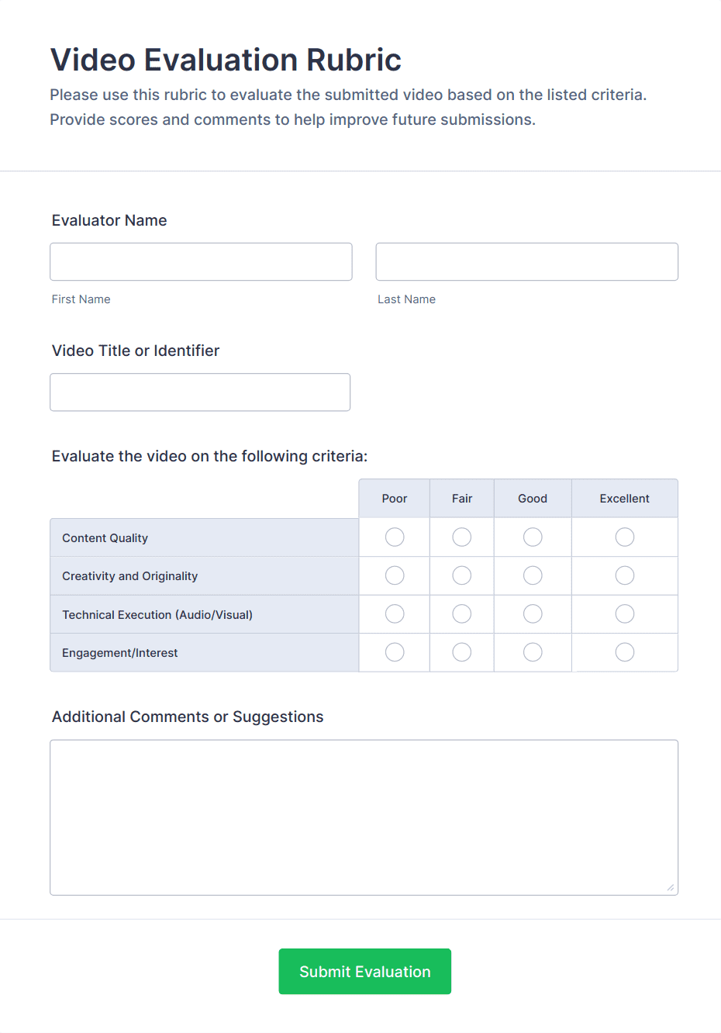Select Good for Creativity and Originality
This screenshot has width=721, height=1033.
click(533, 575)
